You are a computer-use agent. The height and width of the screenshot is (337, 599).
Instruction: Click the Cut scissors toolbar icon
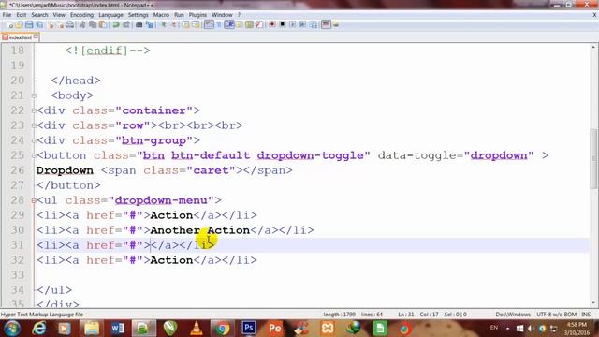(82, 25)
